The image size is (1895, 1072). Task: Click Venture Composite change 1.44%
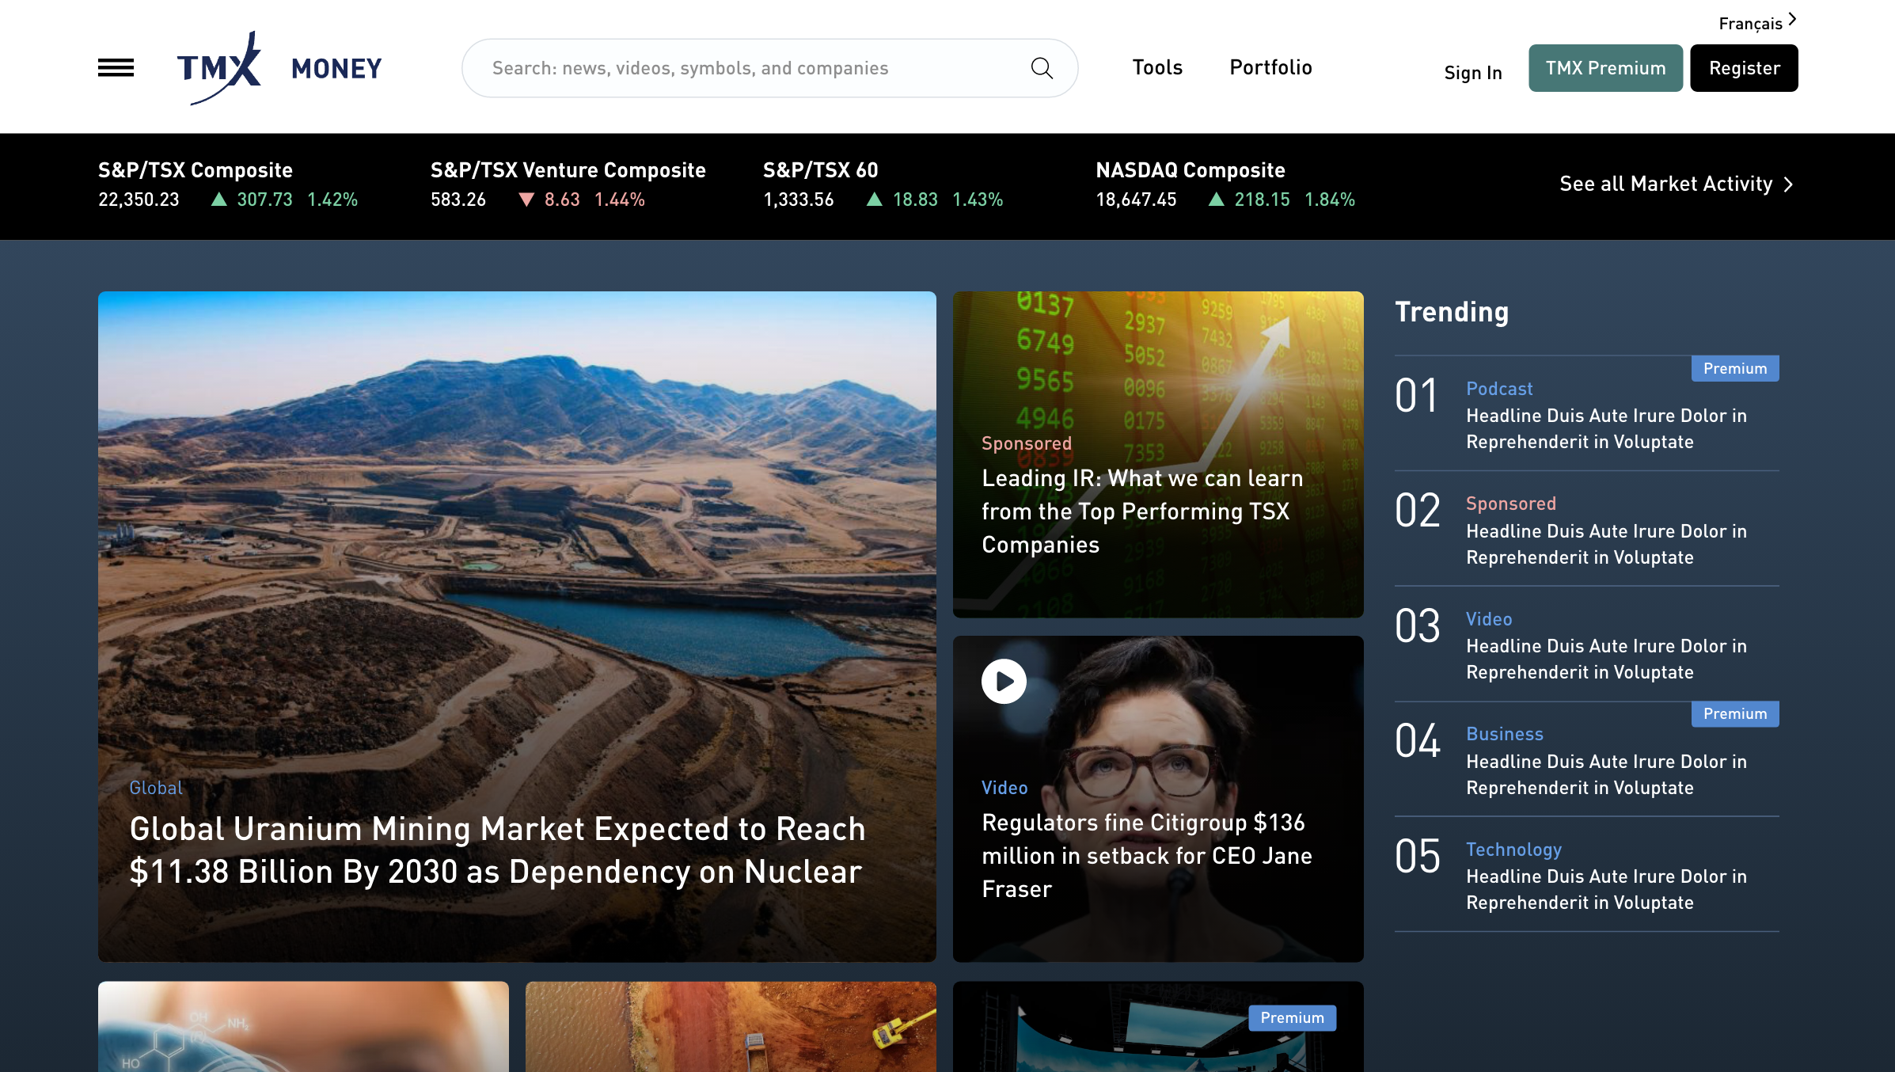coord(619,200)
